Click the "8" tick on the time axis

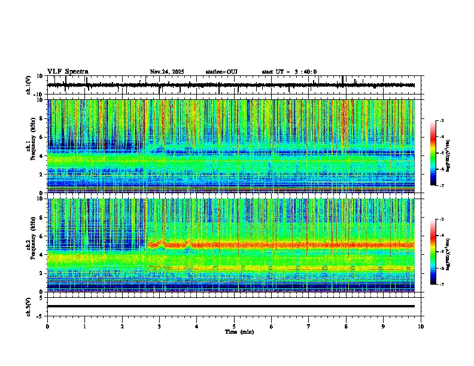coord(346,327)
